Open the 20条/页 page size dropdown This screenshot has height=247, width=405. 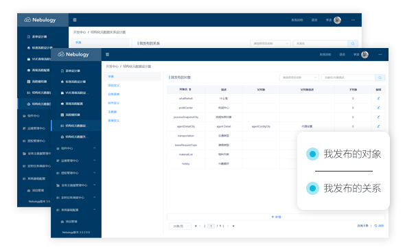180,226
